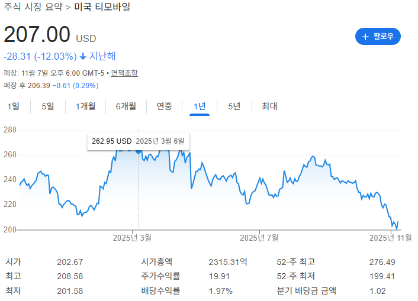Click the 분기 배당금 금액 label
The height and width of the screenshot is (301, 418).
[306, 290]
